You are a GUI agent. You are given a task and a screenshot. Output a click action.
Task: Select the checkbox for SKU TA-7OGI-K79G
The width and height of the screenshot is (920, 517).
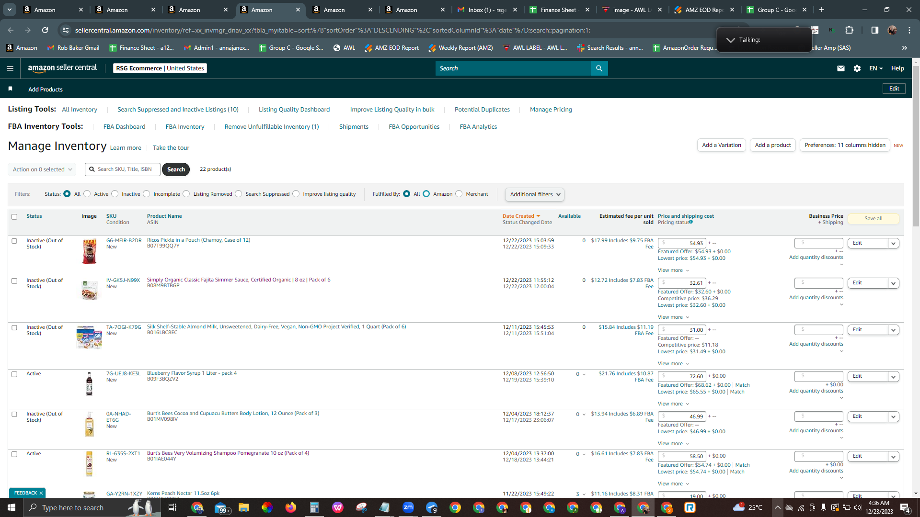coord(14,328)
